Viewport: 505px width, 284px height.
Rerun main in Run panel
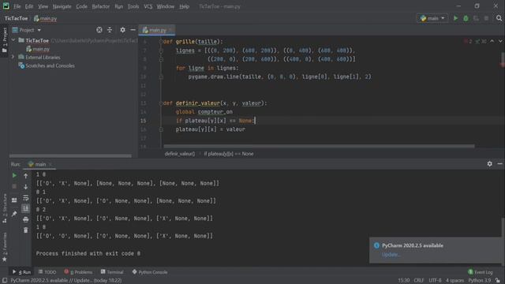point(14,175)
